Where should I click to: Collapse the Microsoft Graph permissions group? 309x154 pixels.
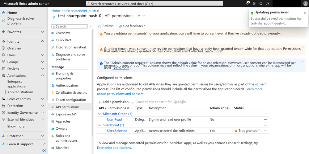[100, 114]
